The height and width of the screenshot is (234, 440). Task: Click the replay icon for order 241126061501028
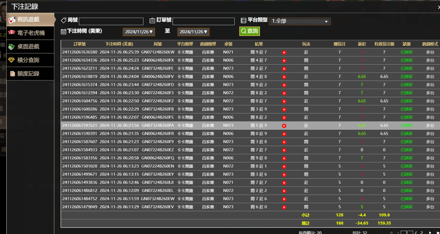284,166
